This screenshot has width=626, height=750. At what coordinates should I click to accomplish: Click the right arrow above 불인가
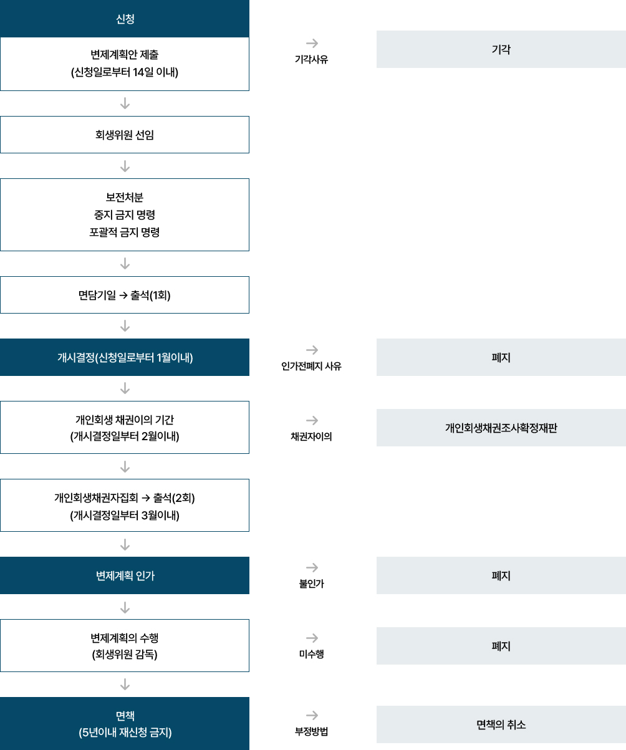(x=312, y=567)
